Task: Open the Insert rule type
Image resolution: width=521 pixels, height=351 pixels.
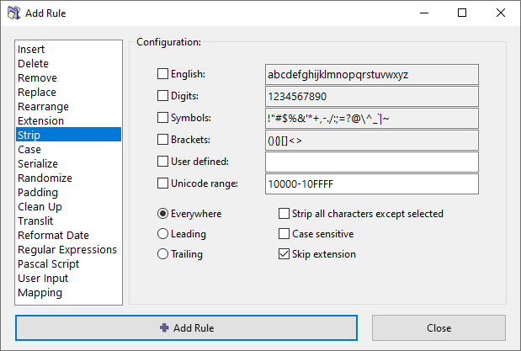Action: tap(31, 50)
